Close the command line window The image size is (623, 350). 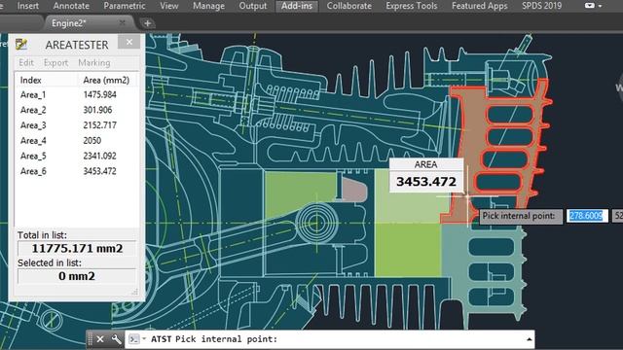click(100, 339)
